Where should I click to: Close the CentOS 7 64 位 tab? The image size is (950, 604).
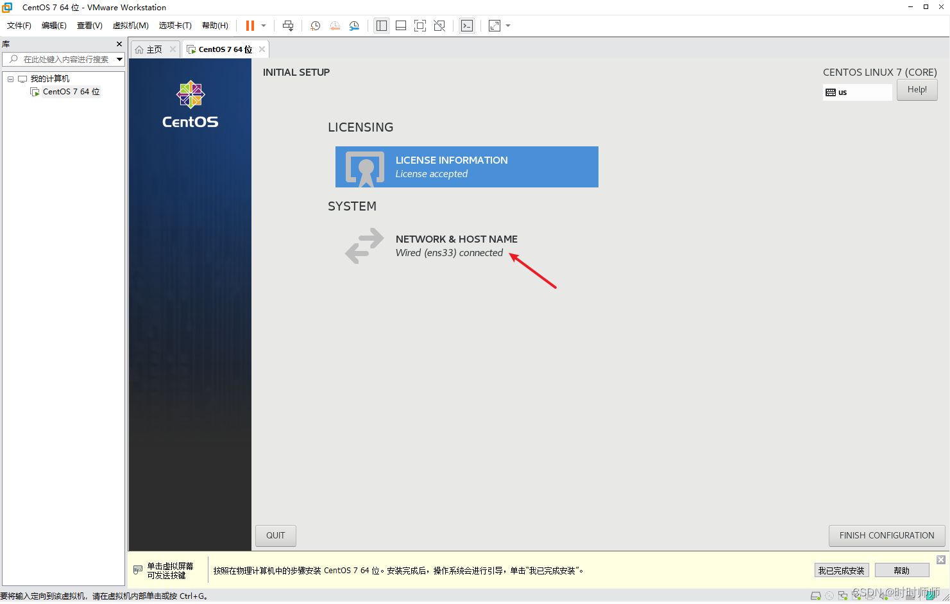point(262,49)
